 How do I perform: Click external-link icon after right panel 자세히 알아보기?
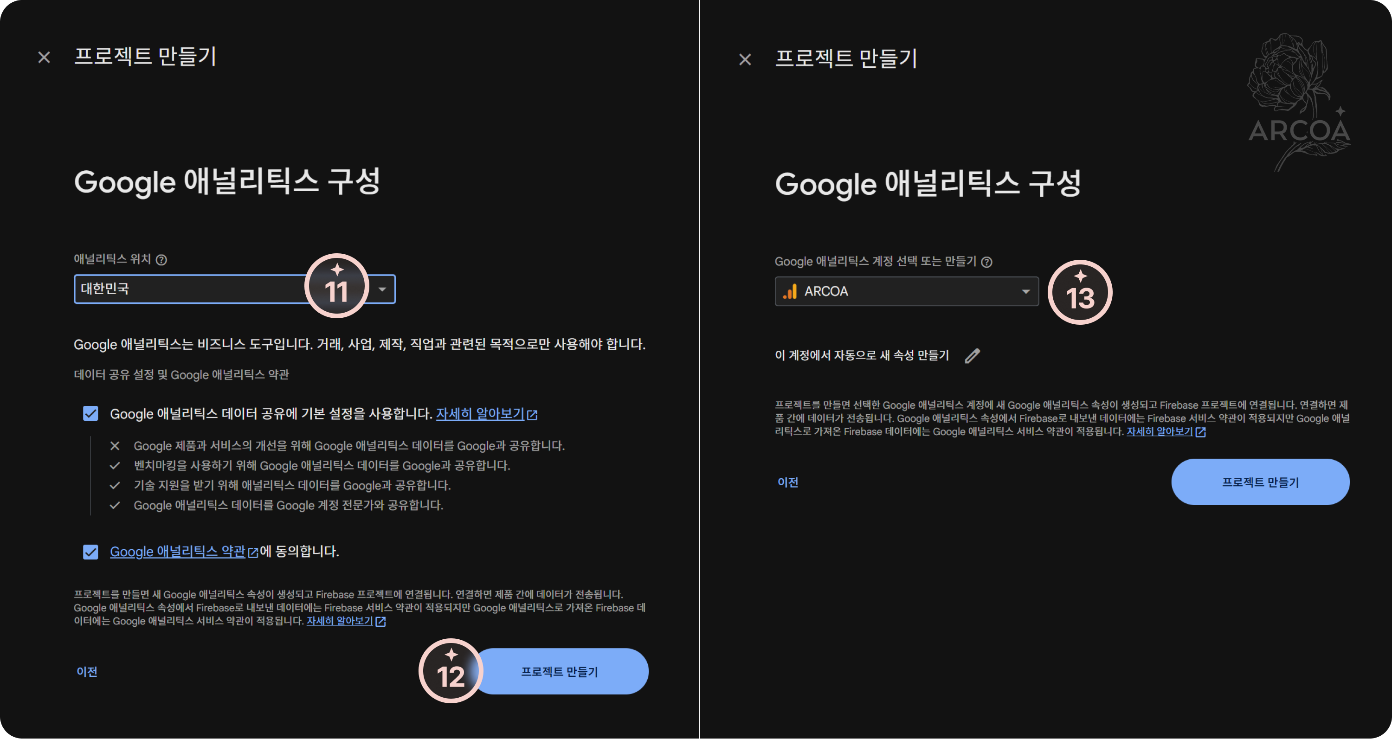coord(1201,432)
